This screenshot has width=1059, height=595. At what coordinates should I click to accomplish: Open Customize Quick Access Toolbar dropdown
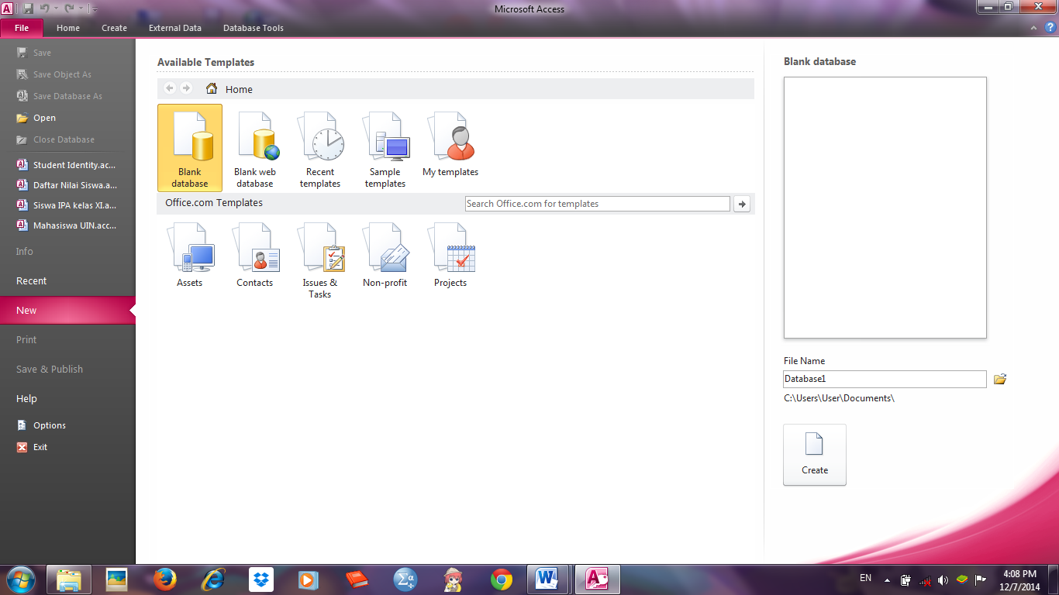[x=95, y=9]
